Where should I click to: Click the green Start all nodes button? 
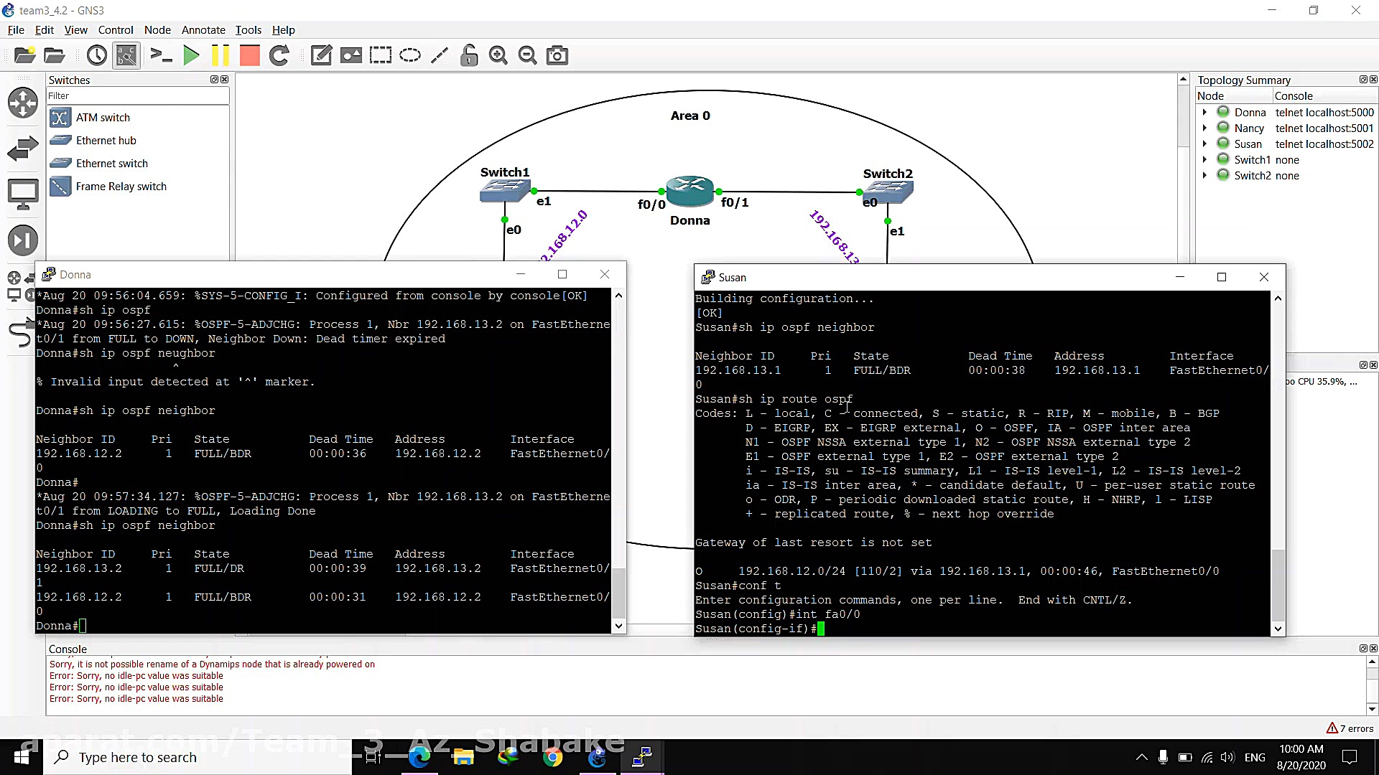point(191,55)
